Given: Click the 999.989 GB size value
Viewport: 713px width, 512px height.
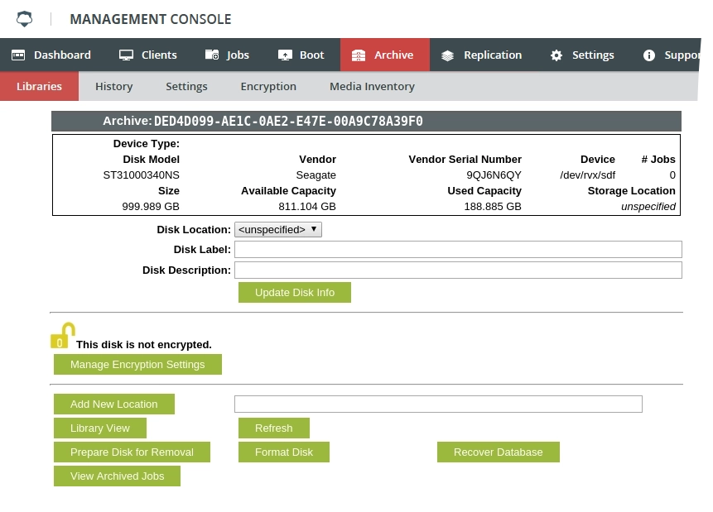Looking at the screenshot, I should pyautogui.click(x=151, y=206).
